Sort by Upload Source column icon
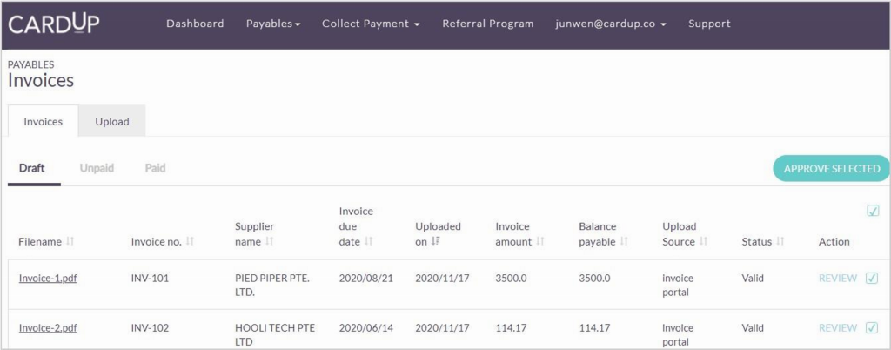The height and width of the screenshot is (350, 891). tap(704, 241)
